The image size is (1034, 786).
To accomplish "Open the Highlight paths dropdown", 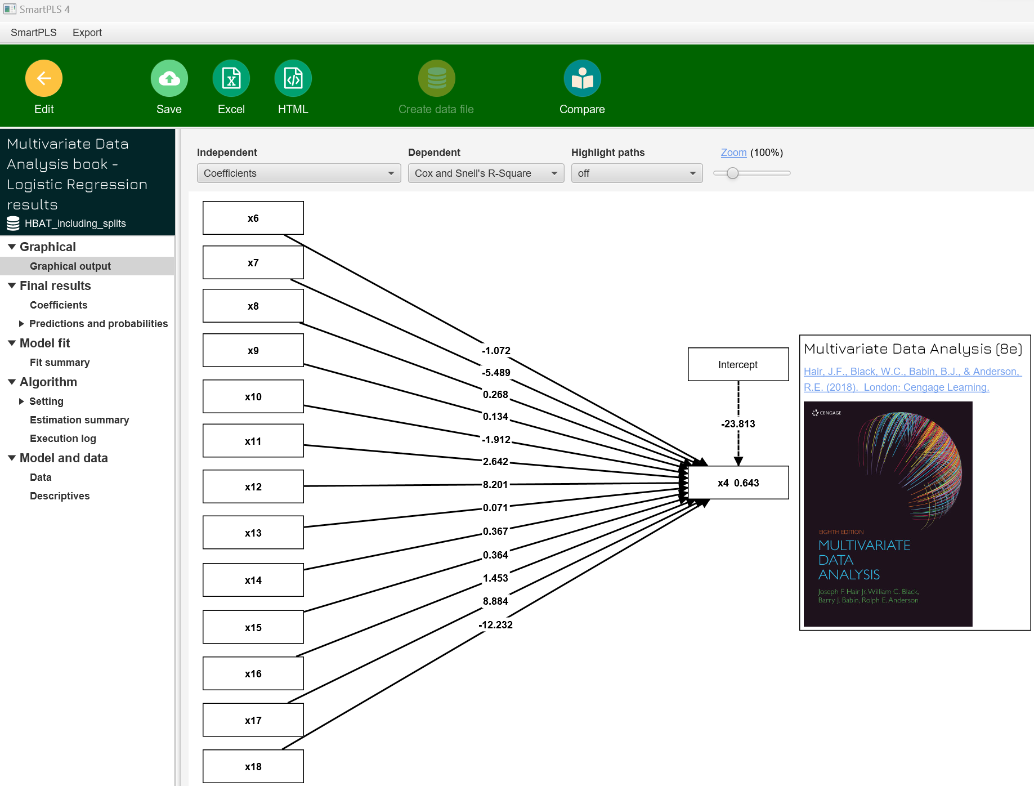I will (x=637, y=173).
